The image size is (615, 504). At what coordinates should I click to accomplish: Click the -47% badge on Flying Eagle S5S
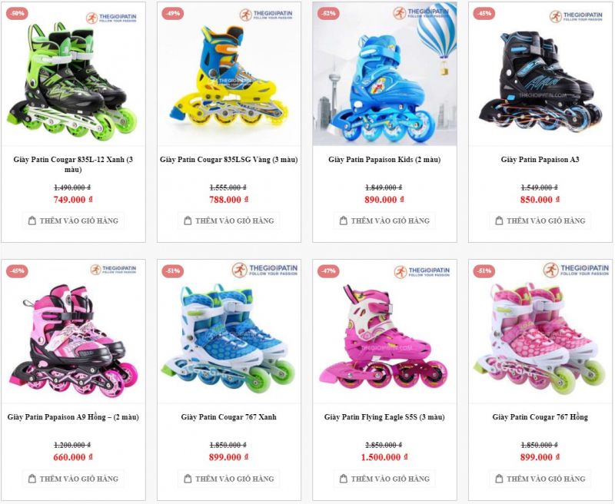pyautogui.click(x=328, y=270)
